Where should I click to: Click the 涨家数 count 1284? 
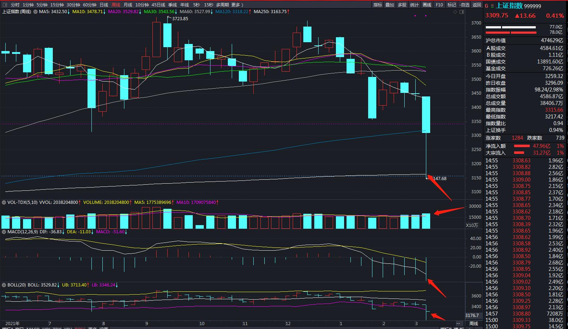(x=517, y=138)
